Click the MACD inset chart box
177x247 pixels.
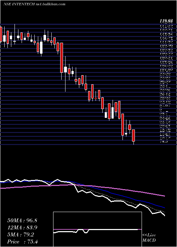[97, 229]
